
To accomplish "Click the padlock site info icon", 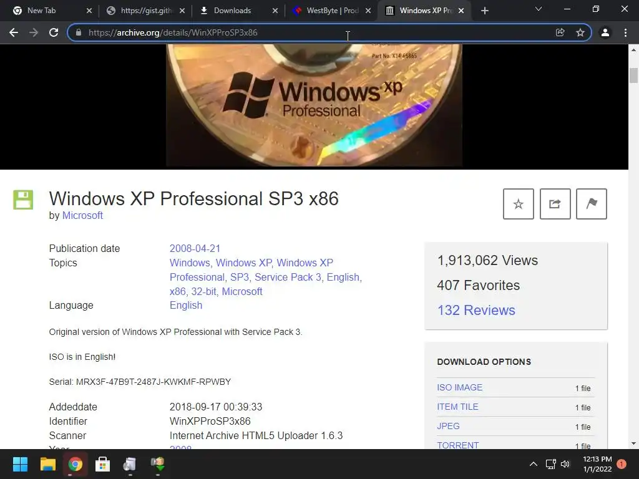I will pos(79,32).
